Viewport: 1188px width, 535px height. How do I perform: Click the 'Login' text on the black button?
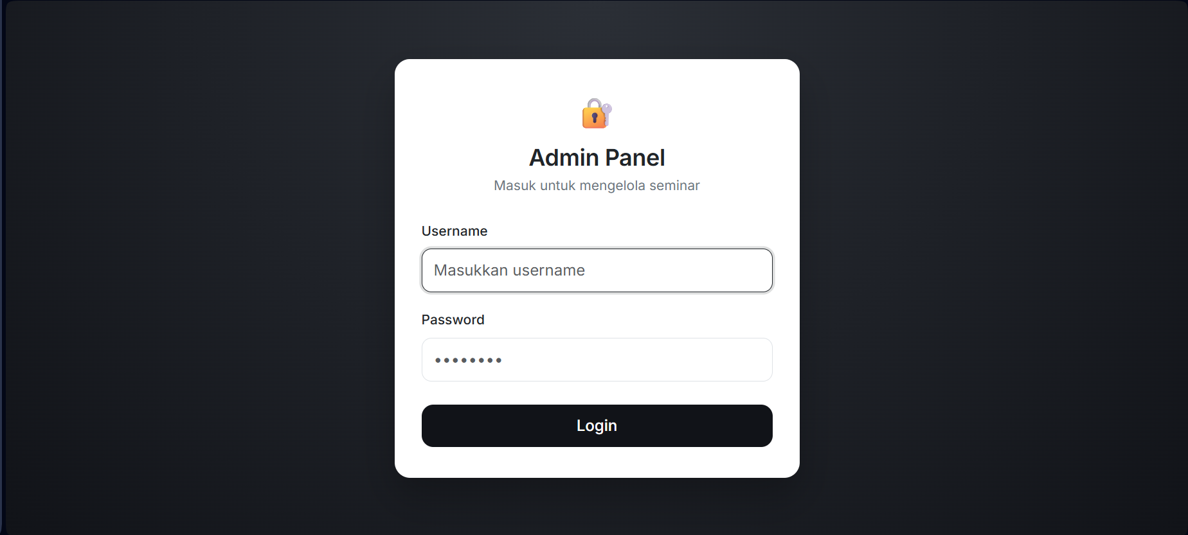[x=597, y=426]
